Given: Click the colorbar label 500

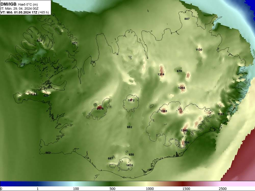Looking at the screenshot, I should [112, 189].
